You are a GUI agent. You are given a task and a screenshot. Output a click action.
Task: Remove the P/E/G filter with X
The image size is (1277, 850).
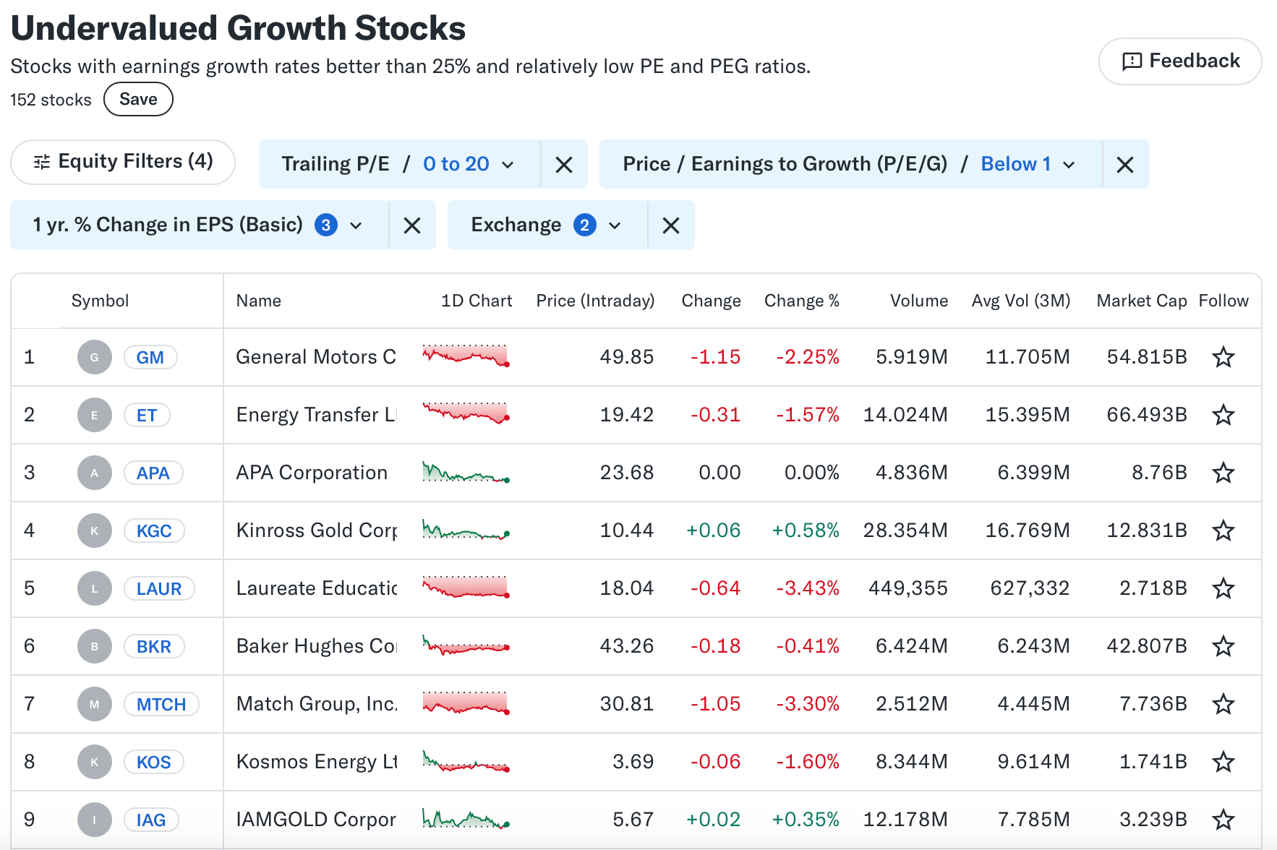pyautogui.click(x=1125, y=165)
